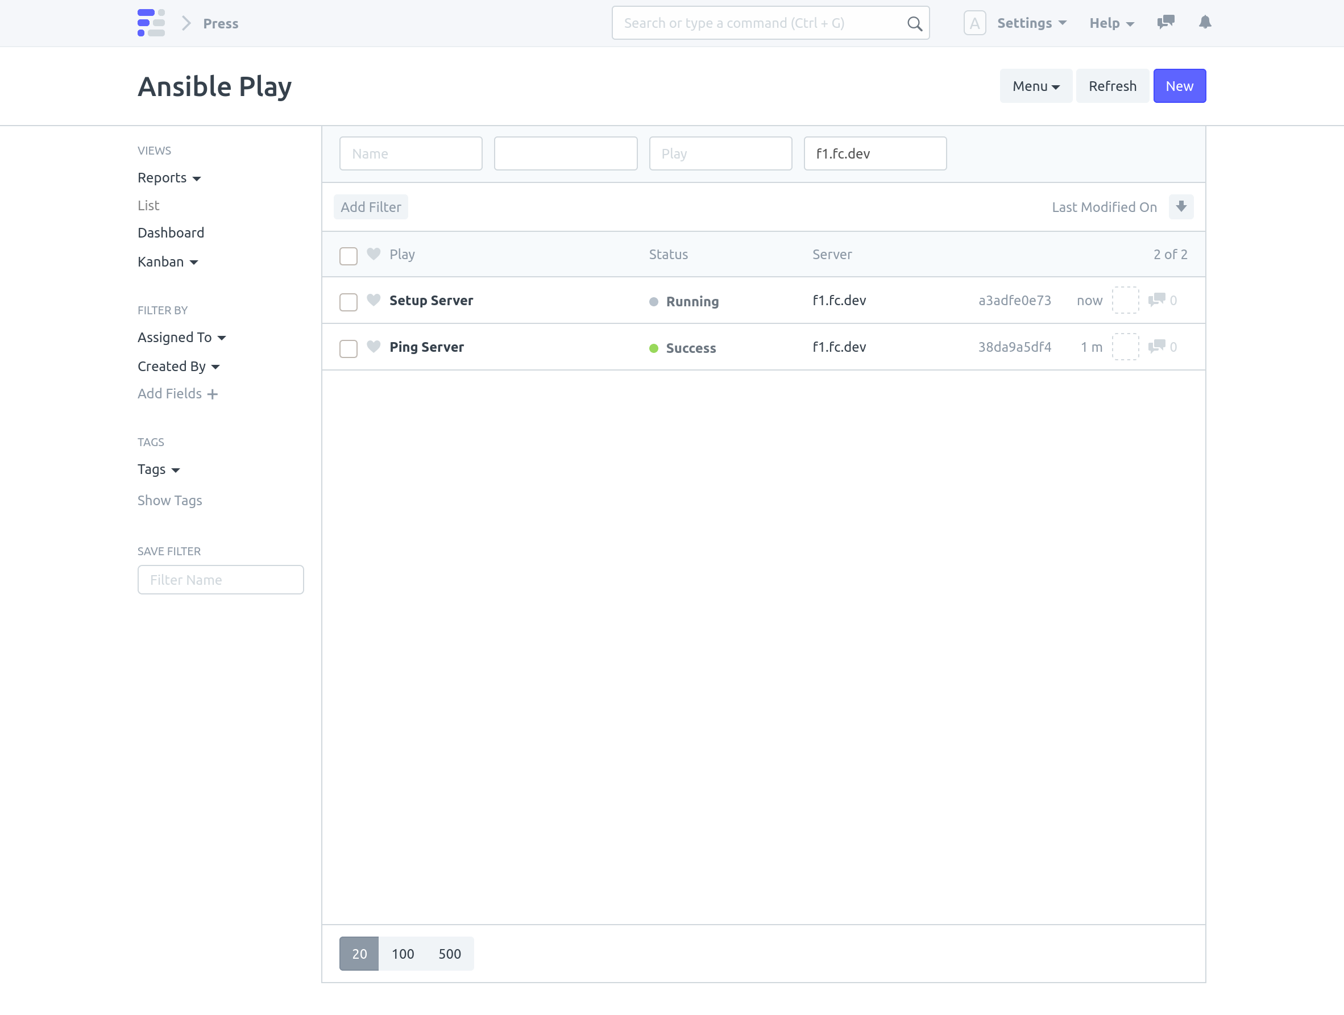Click the New button
Screen dimensions: 1344x1015
coord(1179,86)
